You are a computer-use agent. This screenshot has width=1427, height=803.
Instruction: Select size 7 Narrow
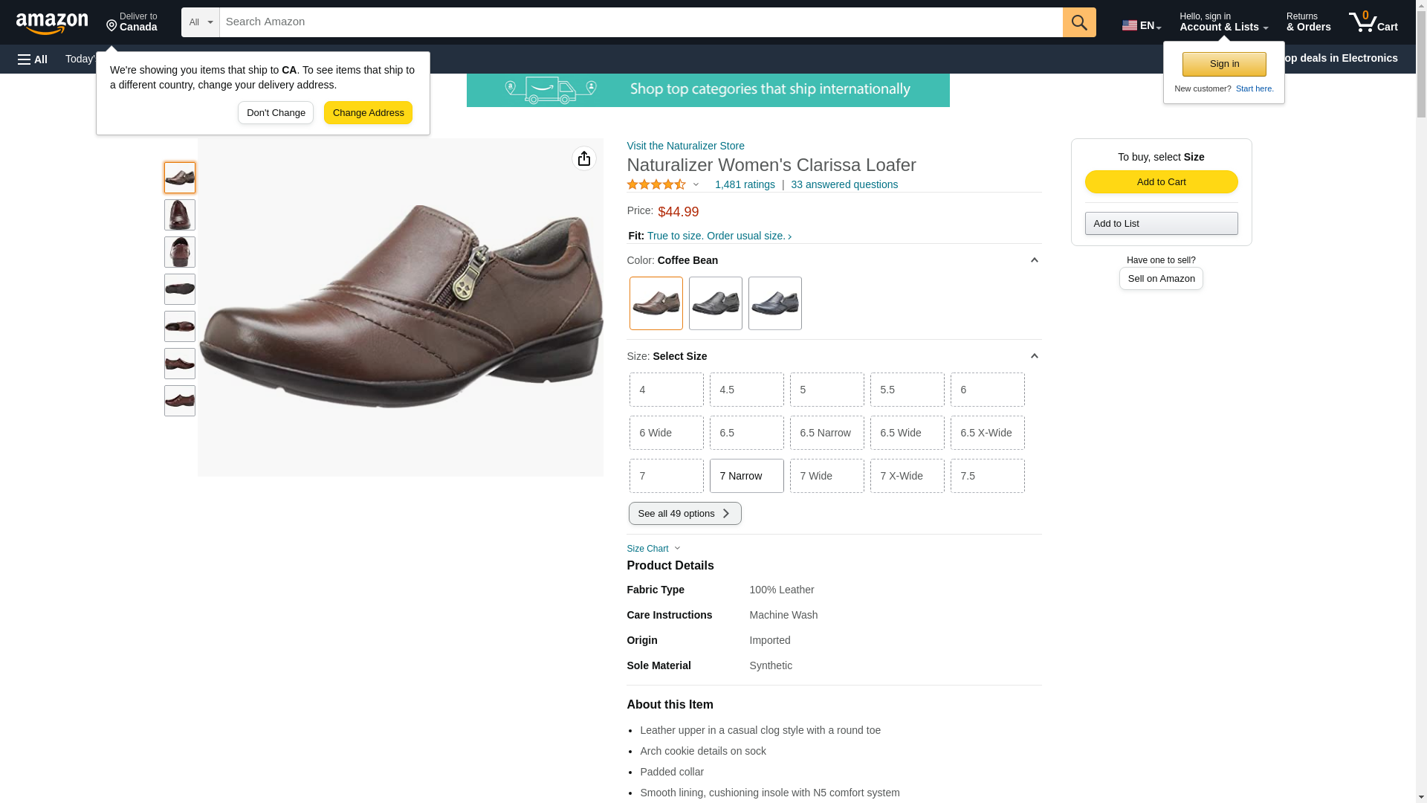(x=746, y=476)
